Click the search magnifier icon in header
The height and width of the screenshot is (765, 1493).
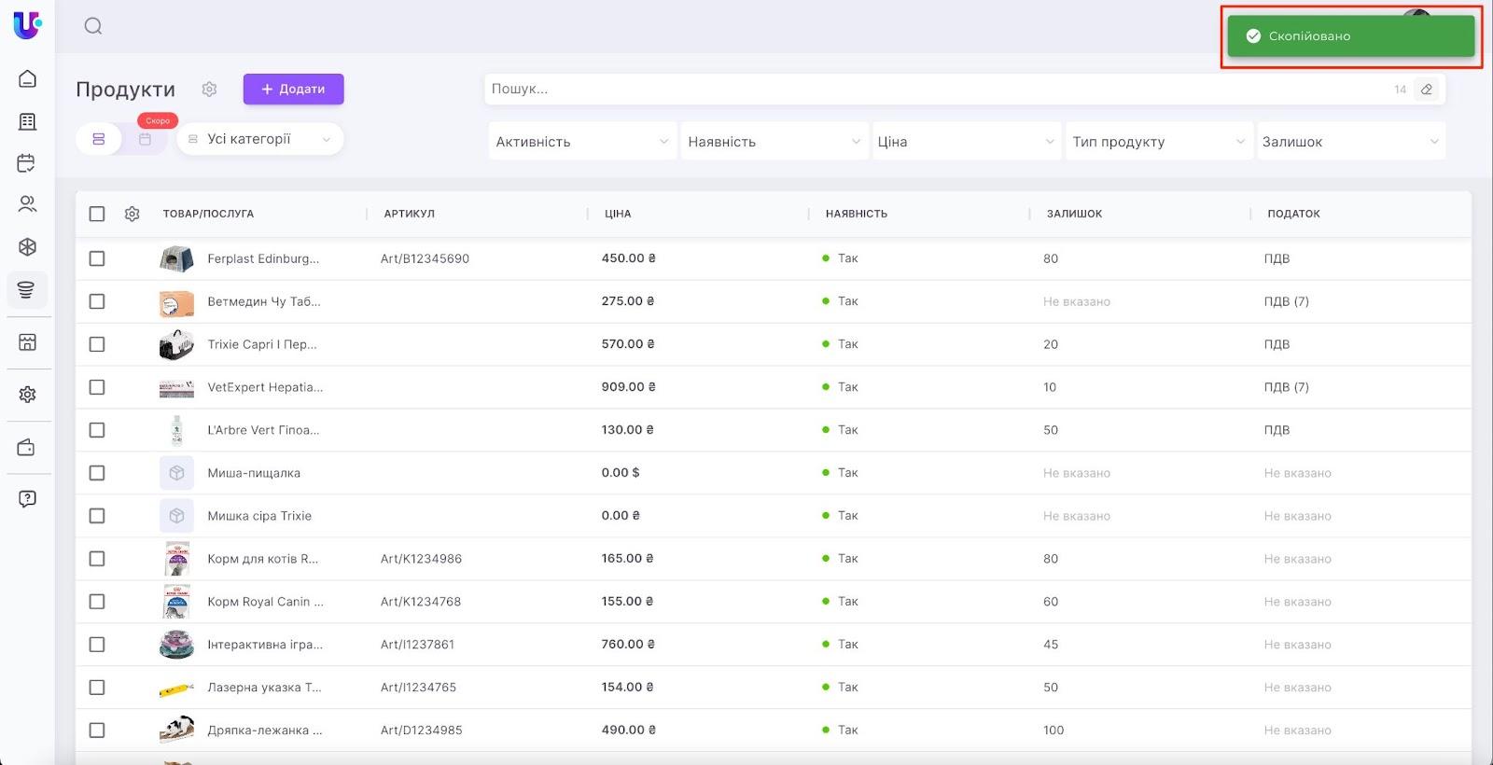(x=93, y=26)
